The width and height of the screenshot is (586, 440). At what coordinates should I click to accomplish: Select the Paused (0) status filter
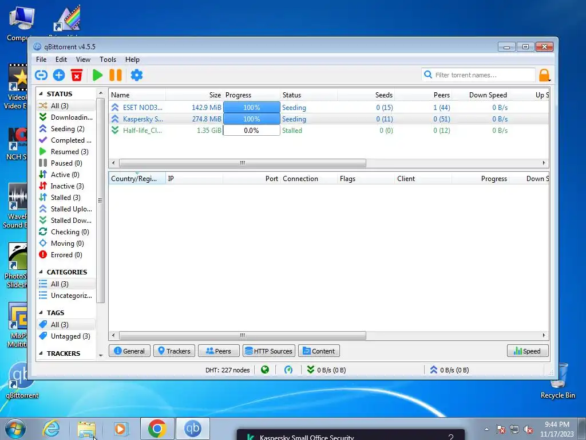(66, 163)
